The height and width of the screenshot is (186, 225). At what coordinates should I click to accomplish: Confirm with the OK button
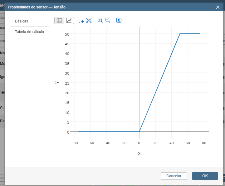click(205, 176)
